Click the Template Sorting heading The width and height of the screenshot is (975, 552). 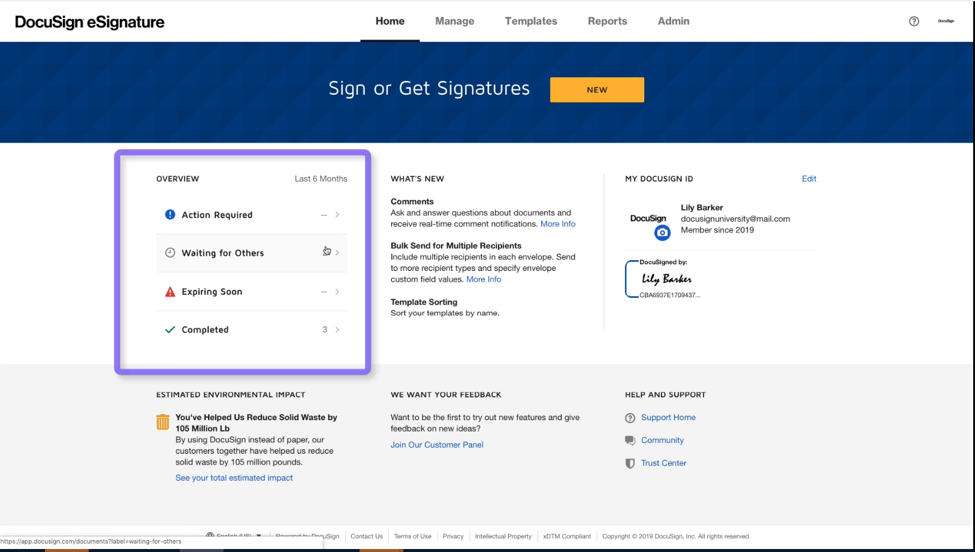(x=424, y=302)
